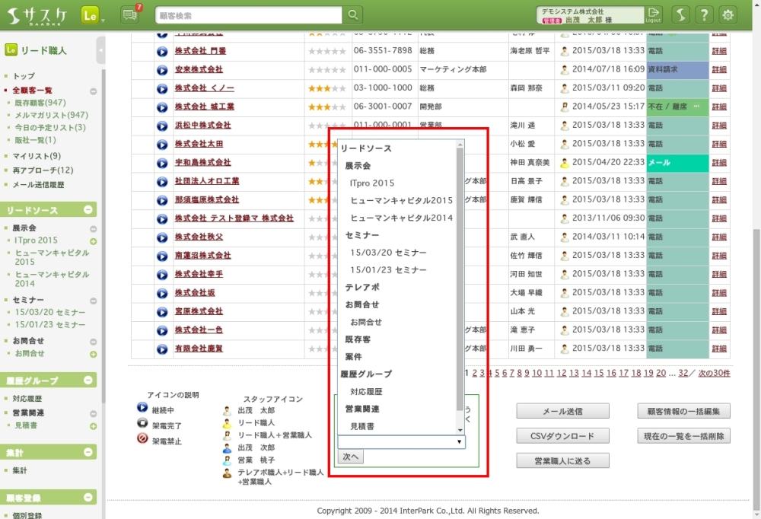Select 見積書 in dropdown list
Image resolution: width=761 pixels, height=519 pixels.
tap(362, 426)
